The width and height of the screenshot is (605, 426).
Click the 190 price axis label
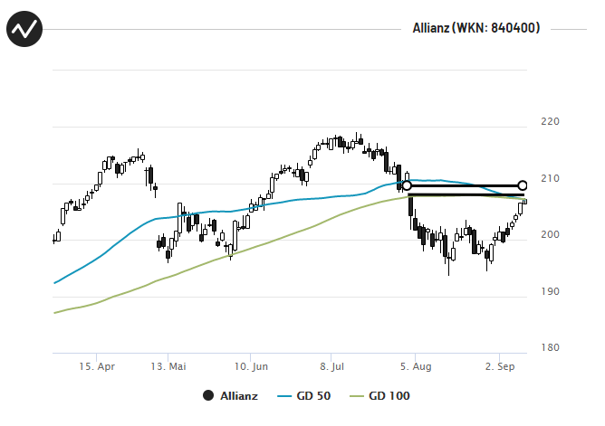(x=550, y=291)
